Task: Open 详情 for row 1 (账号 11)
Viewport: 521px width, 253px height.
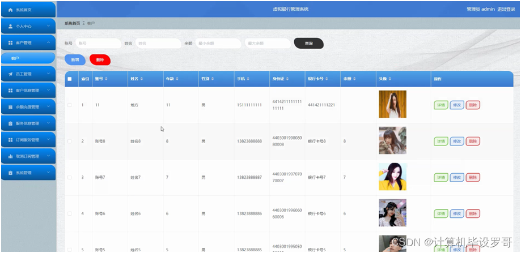Action: click(441, 105)
